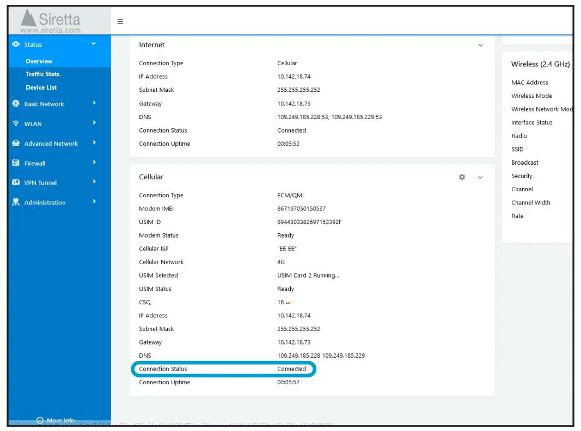Click the ECM/QMI connection type value
The height and width of the screenshot is (431, 581).
pos(291,195)
